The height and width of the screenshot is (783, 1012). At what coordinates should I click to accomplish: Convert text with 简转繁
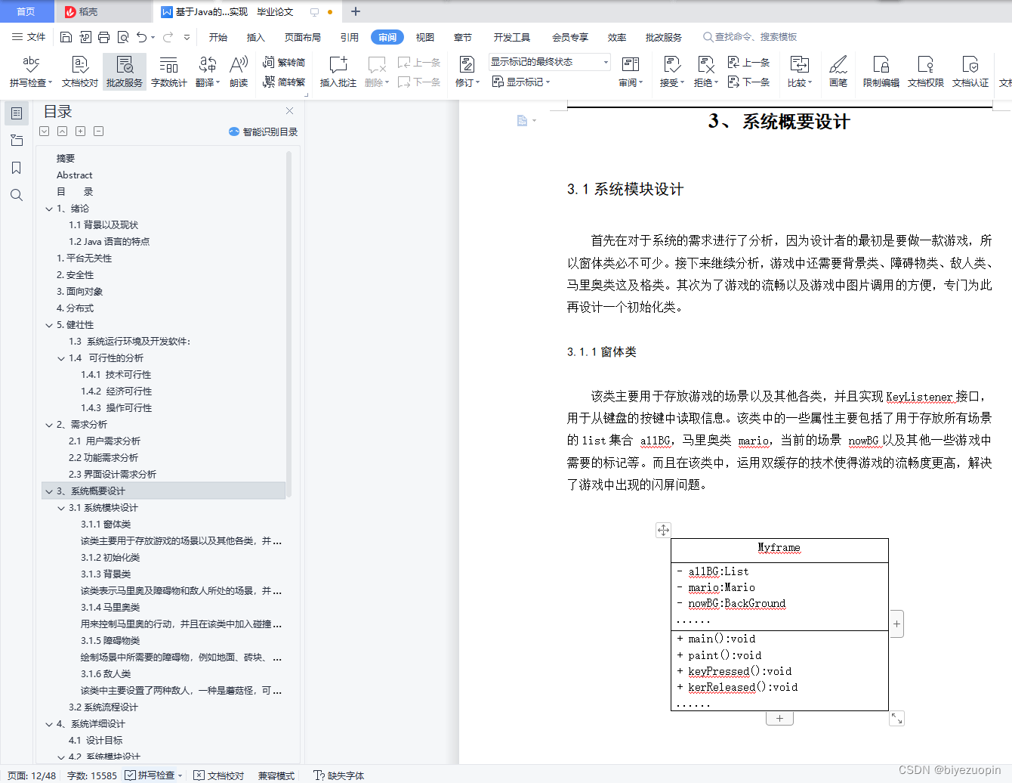click(284, 82)
